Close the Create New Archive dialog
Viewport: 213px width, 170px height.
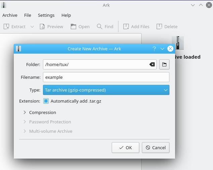coord(170,49)
